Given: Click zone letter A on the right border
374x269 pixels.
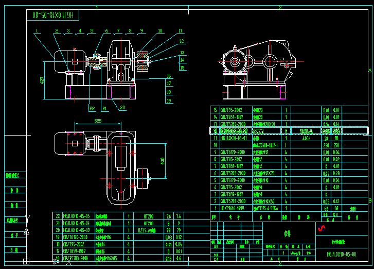Looking at the screenshot, I should pos(370,70).
